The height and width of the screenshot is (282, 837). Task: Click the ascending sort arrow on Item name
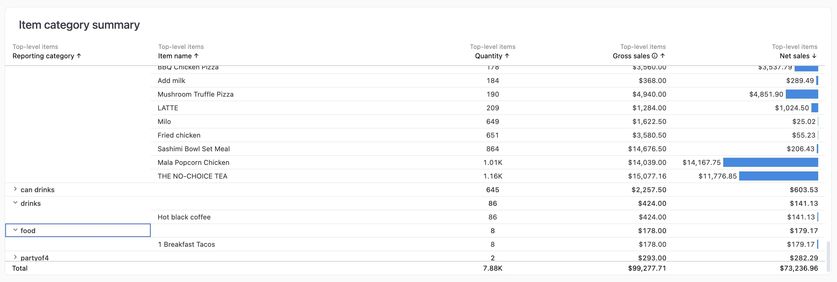pyautogui.click(x=197, y=56)
